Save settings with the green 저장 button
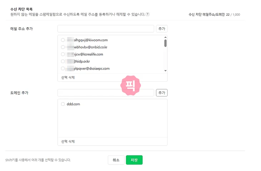This screenshot has width=261, height=171. coord(134,160)
